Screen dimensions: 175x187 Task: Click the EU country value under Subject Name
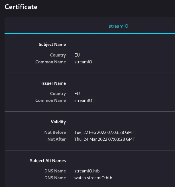(x=77, y=55)
